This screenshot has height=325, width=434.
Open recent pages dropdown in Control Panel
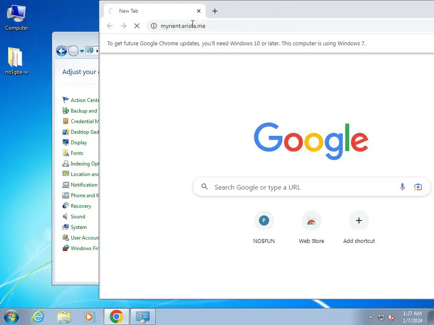tap(82, 51)
